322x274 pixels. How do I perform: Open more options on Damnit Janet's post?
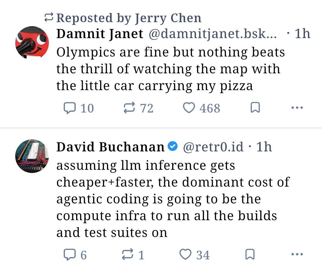click(297, 108)
